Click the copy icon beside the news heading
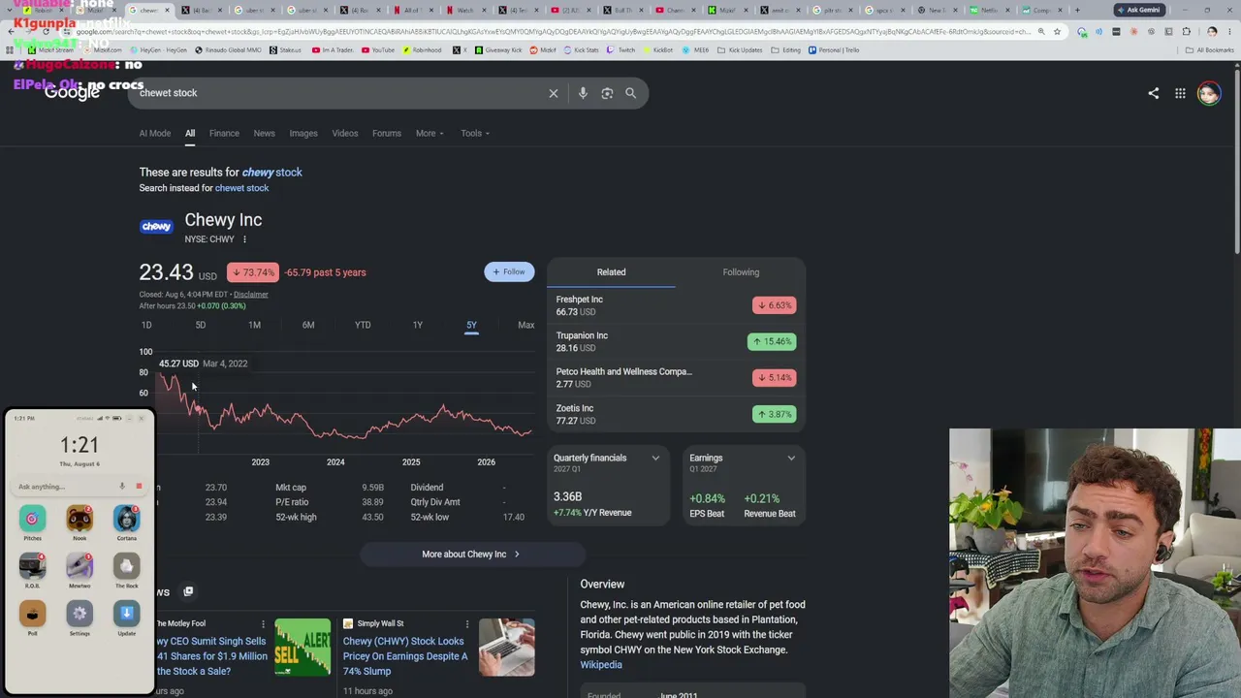 [x=188, y=591]
